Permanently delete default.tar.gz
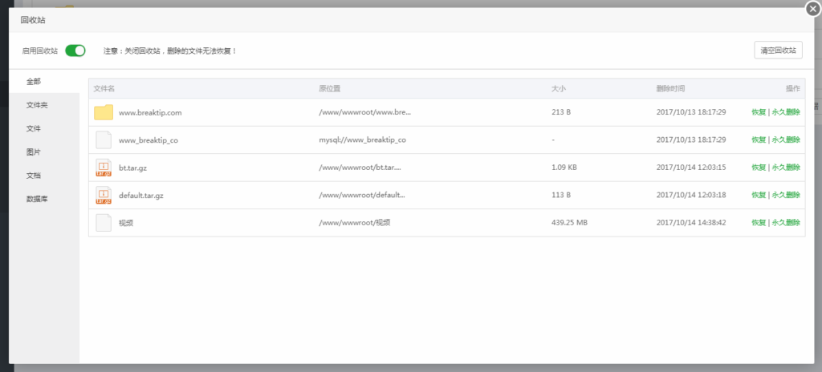Screen dimensions: 822x372 coord(786,195)
